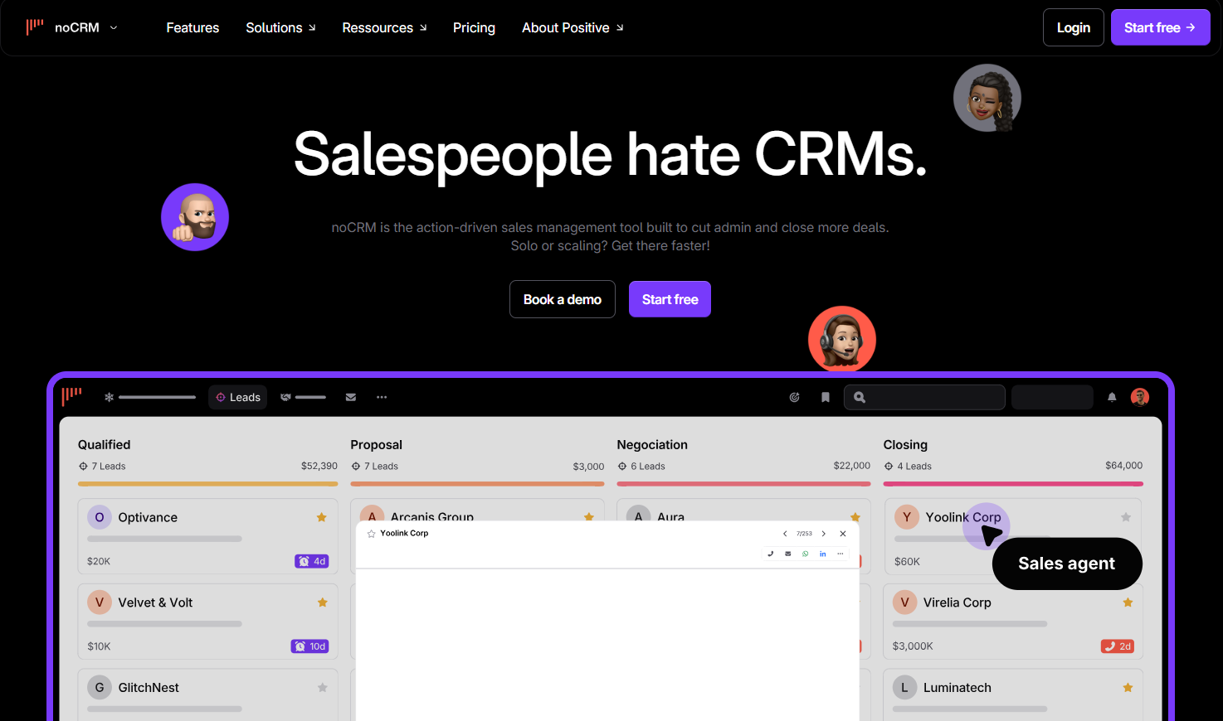Toggle the star on Arcanis Group card
Viewport: 1223px width, 721px height.
[589, 516]
